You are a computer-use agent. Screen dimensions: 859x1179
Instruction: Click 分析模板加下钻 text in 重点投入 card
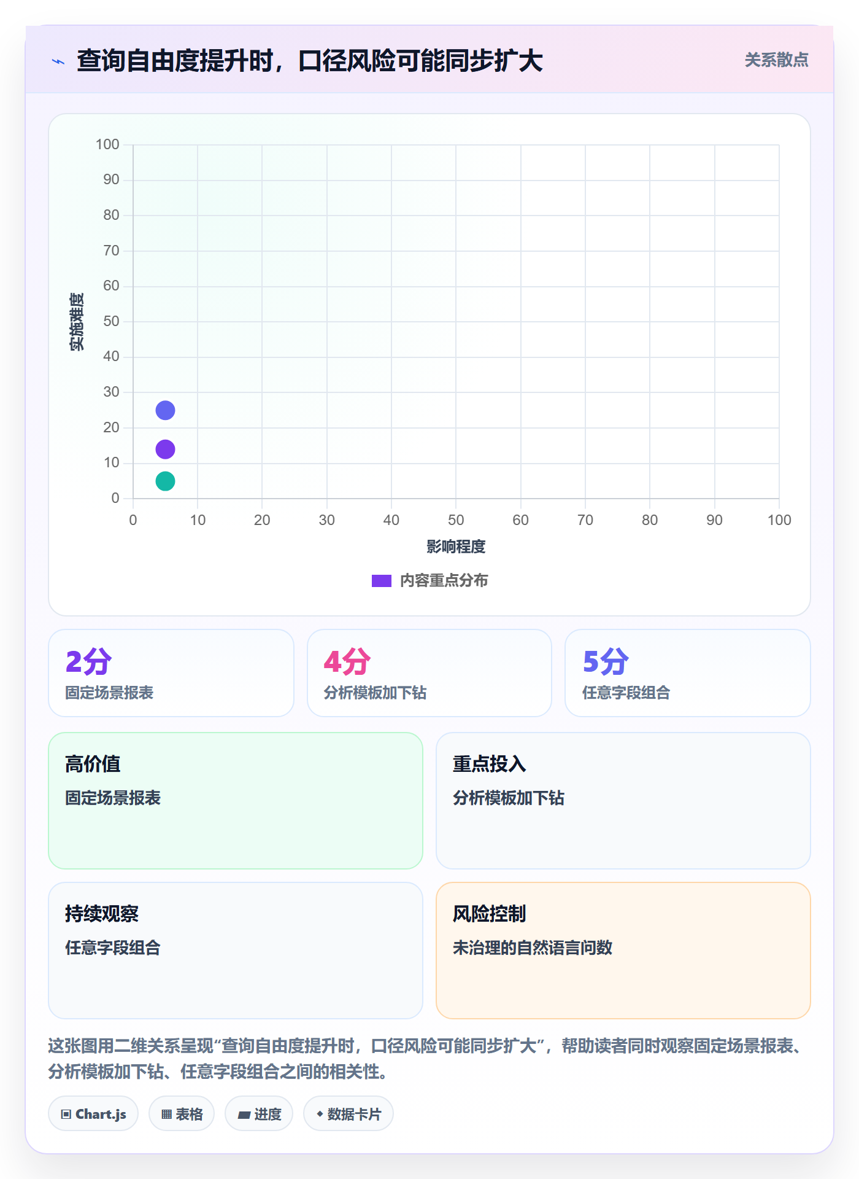[509, 798]
